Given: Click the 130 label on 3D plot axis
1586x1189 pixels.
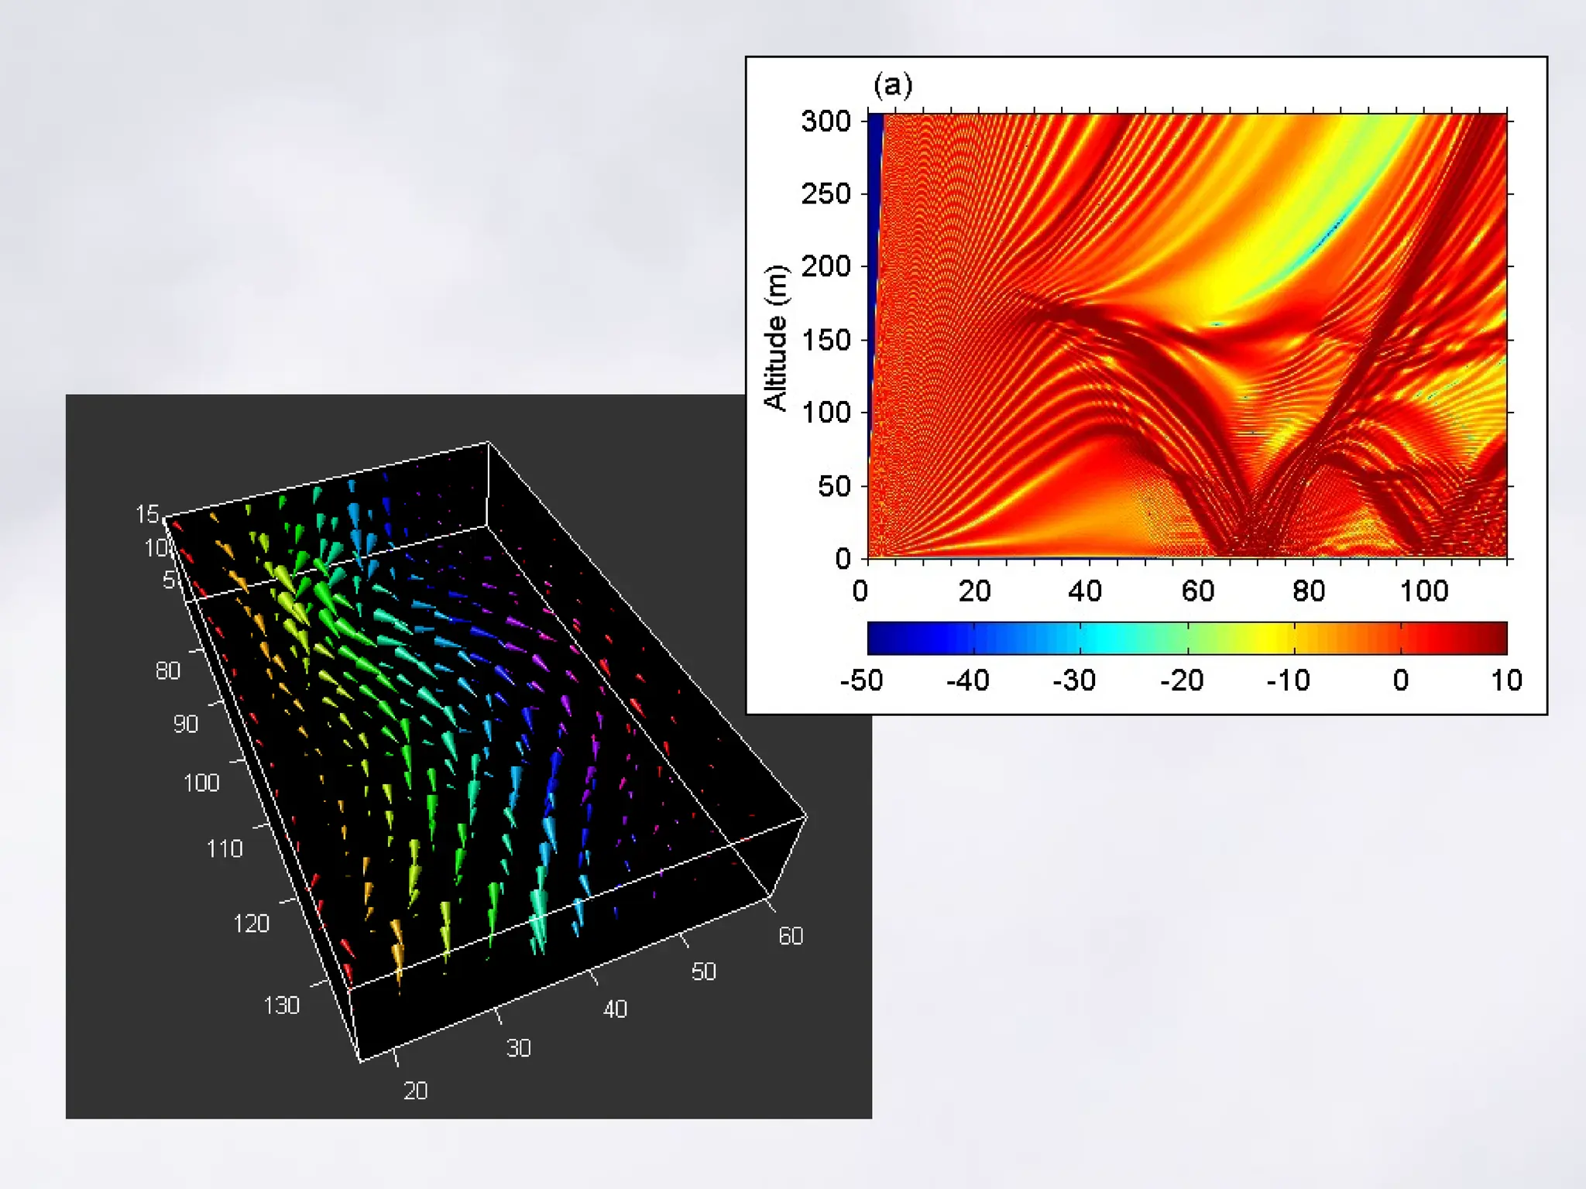Looking at the screenshot, I should 281,1005.
